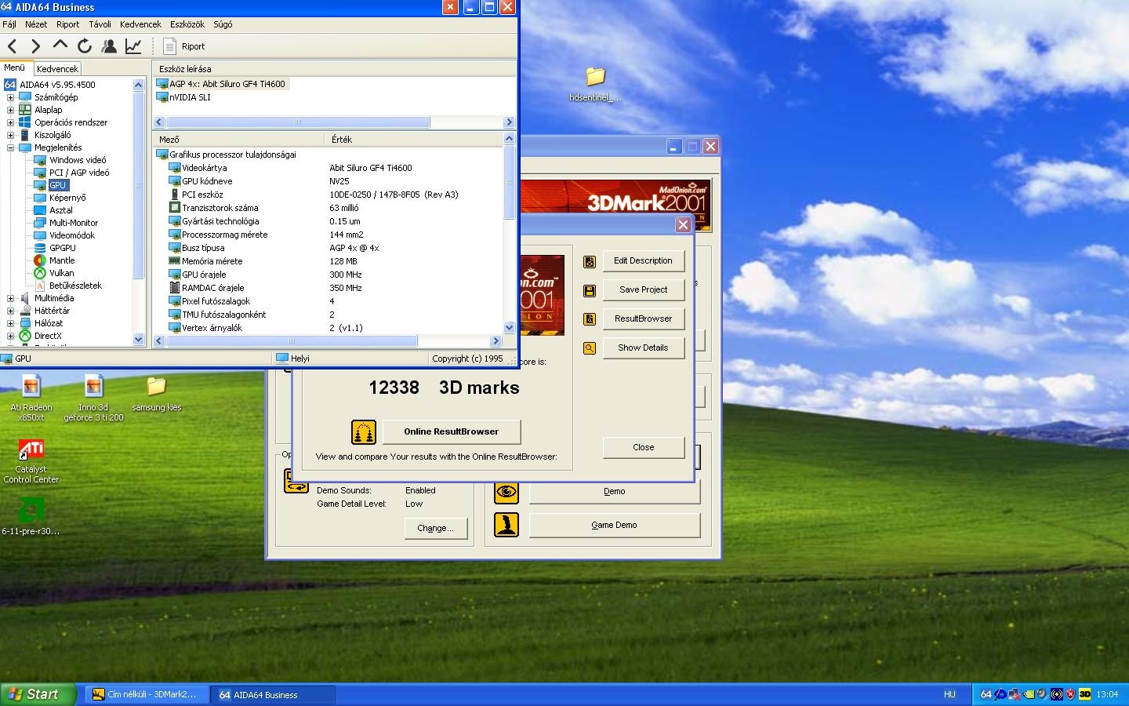
Task: Open the Catalyst Control Center desktop icon
Action: (x=31, y=461)
